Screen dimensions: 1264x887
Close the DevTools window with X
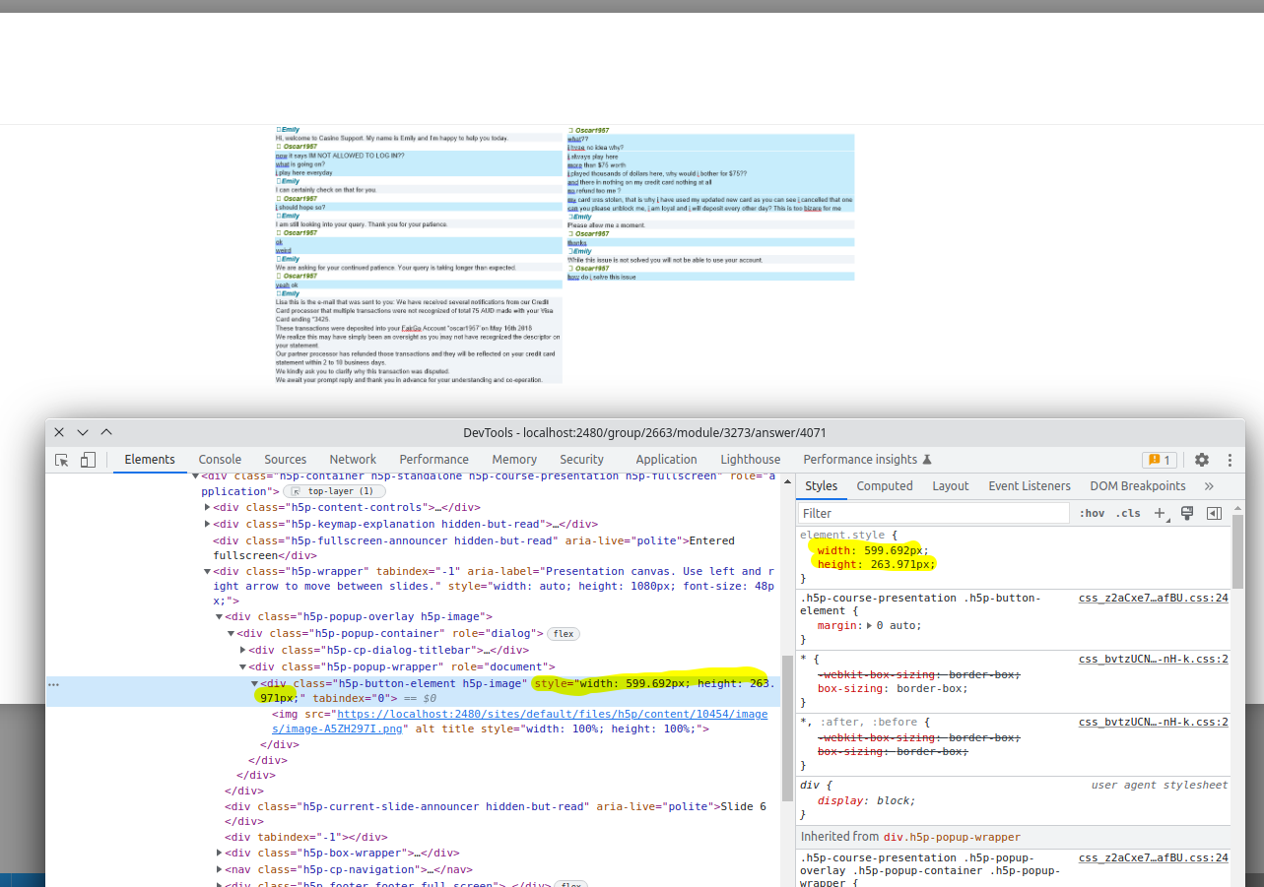[59, 432]
